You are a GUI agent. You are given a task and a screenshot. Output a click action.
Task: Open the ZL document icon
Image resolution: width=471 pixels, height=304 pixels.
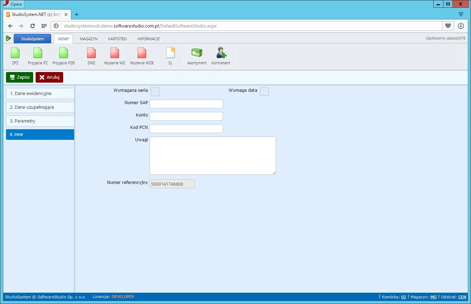[170, 53]
